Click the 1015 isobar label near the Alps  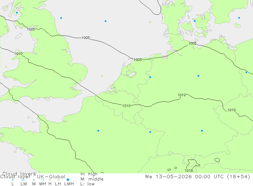[x=189, y=171]
